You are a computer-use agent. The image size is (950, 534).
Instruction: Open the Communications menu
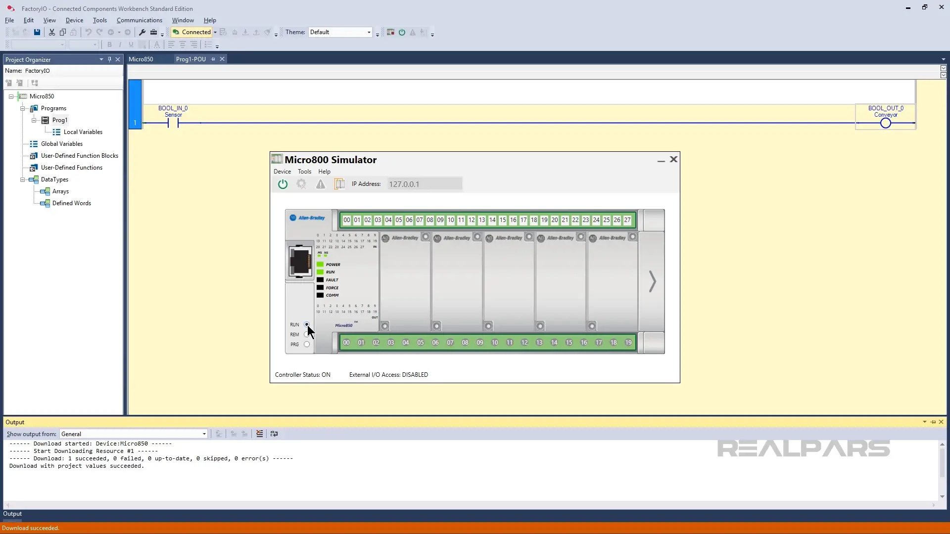(x=140, y=20)
